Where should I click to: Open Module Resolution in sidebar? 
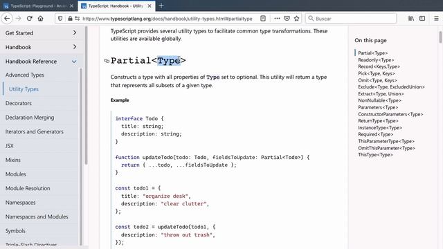tap(28, 188)
